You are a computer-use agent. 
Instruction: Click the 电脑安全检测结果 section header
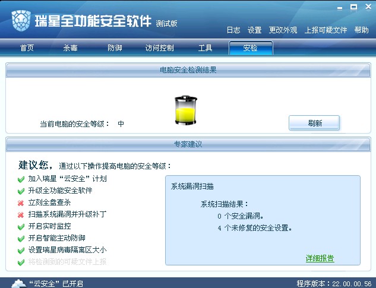tap(188, 70)
